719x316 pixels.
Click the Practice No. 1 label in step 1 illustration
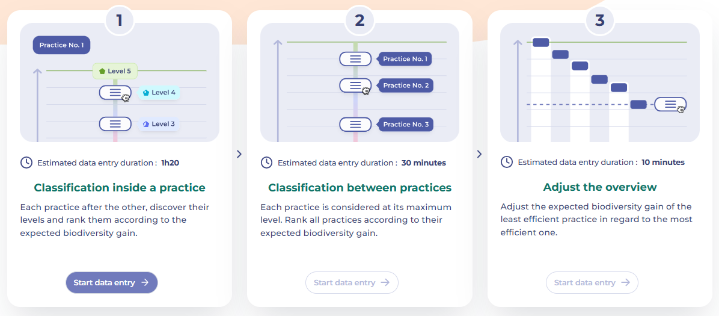coord(61,45)
